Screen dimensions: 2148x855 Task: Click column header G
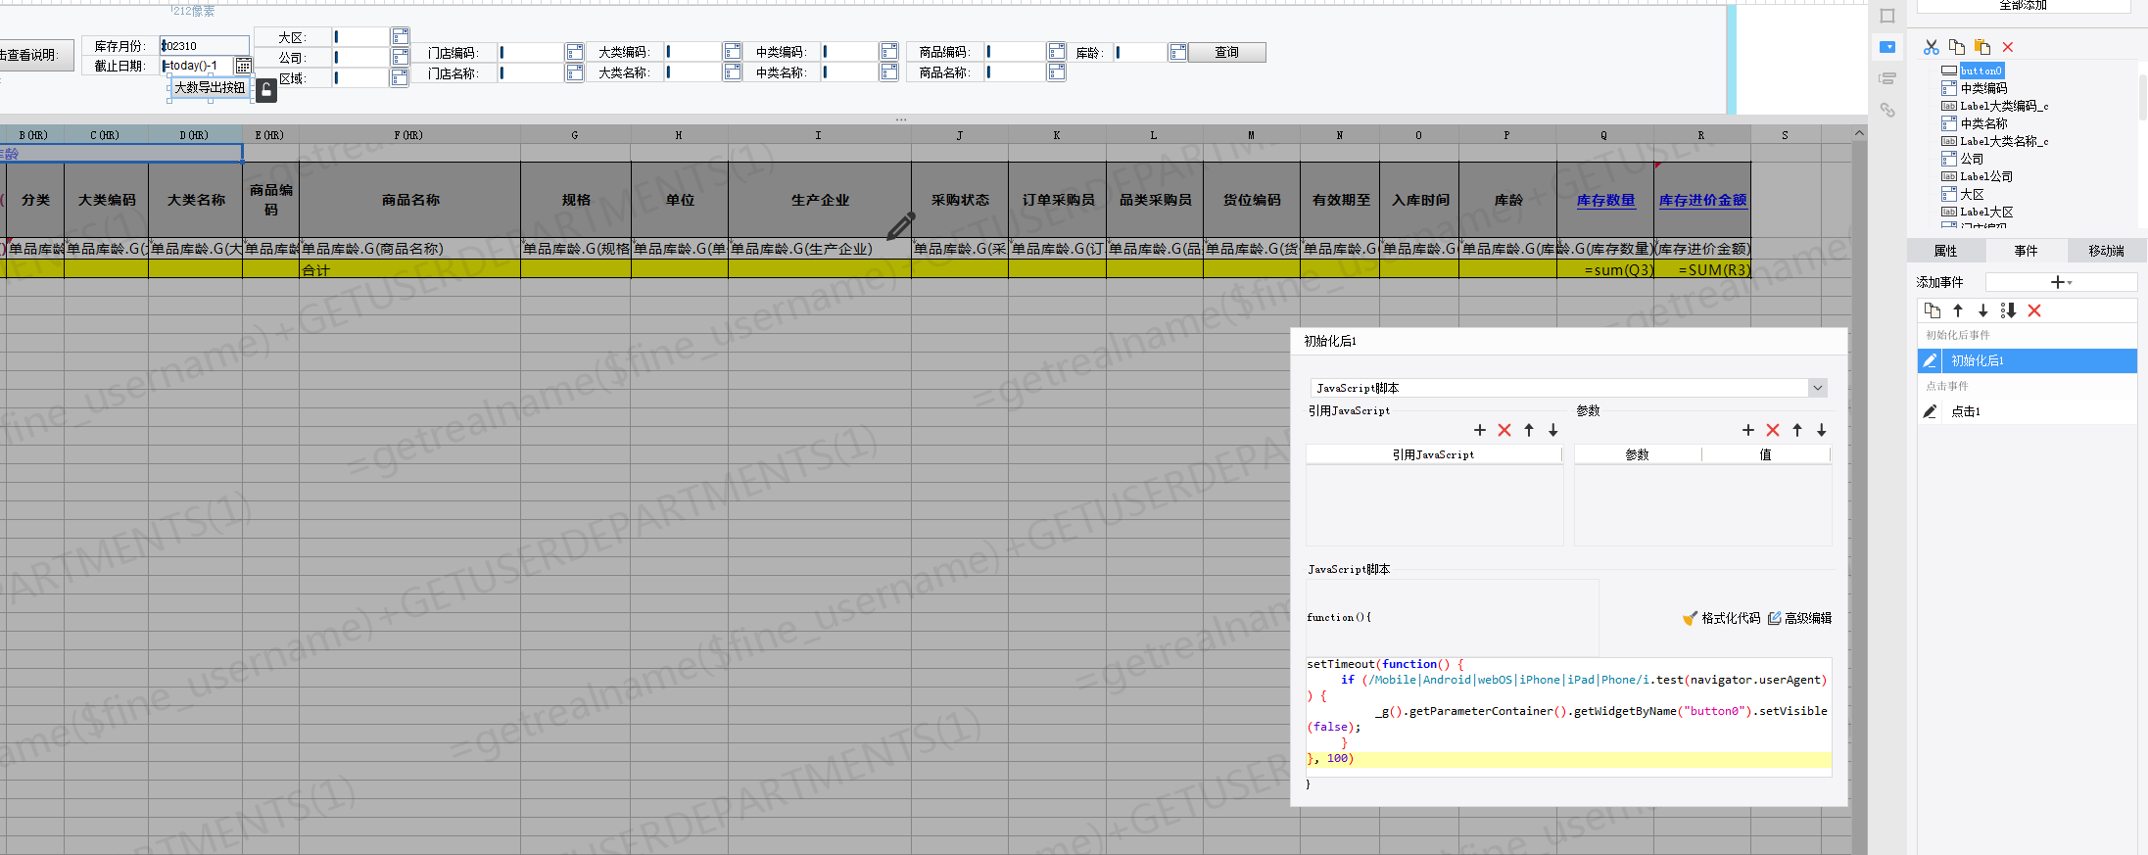tap(575, 135)
